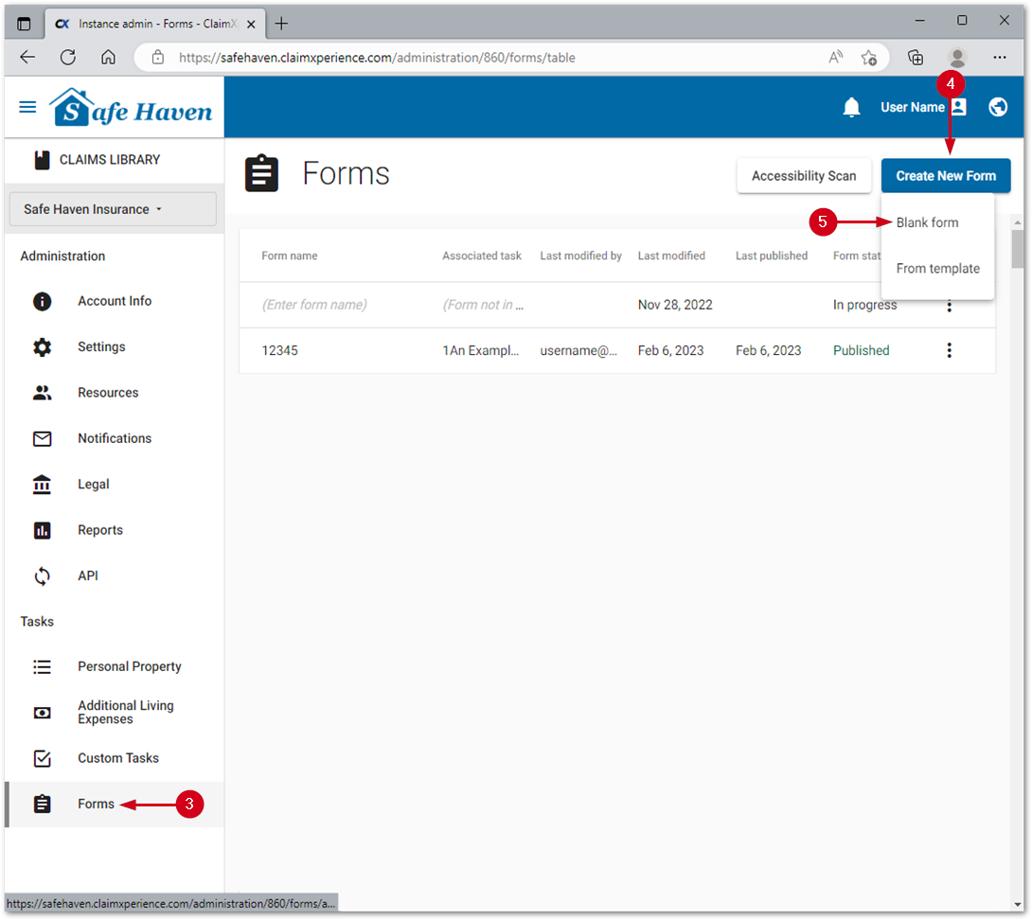Open Personal Property task list
This screenshot has height=920, width=1032.
click(129, 667)
